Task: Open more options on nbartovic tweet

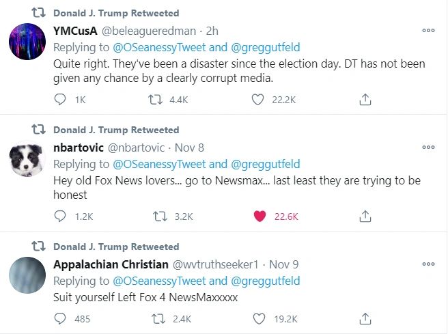Action: pos(428,147)
